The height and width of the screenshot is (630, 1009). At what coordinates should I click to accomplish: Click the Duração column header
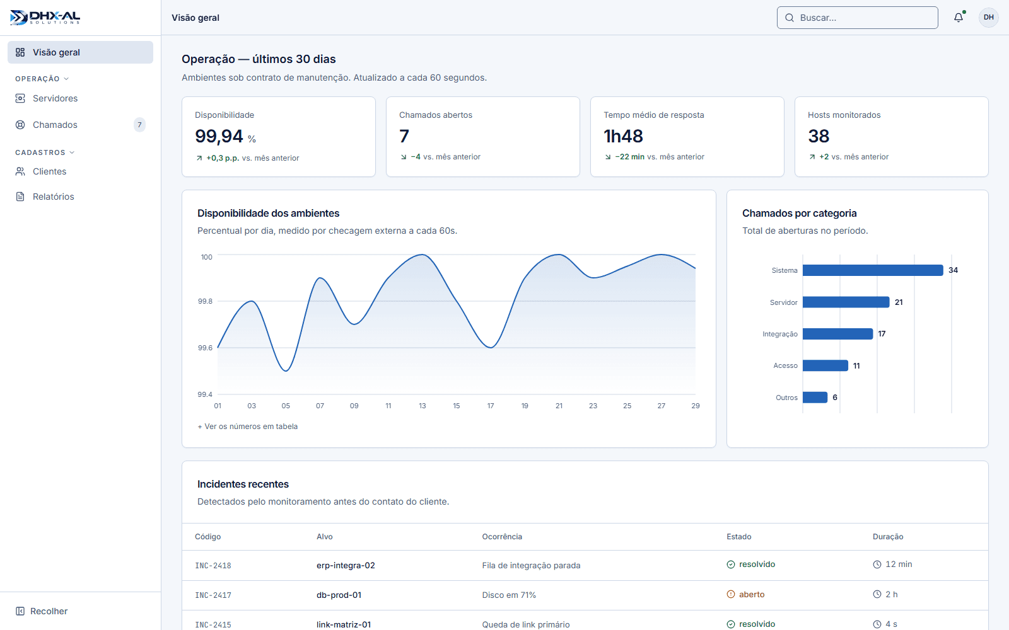888,537
